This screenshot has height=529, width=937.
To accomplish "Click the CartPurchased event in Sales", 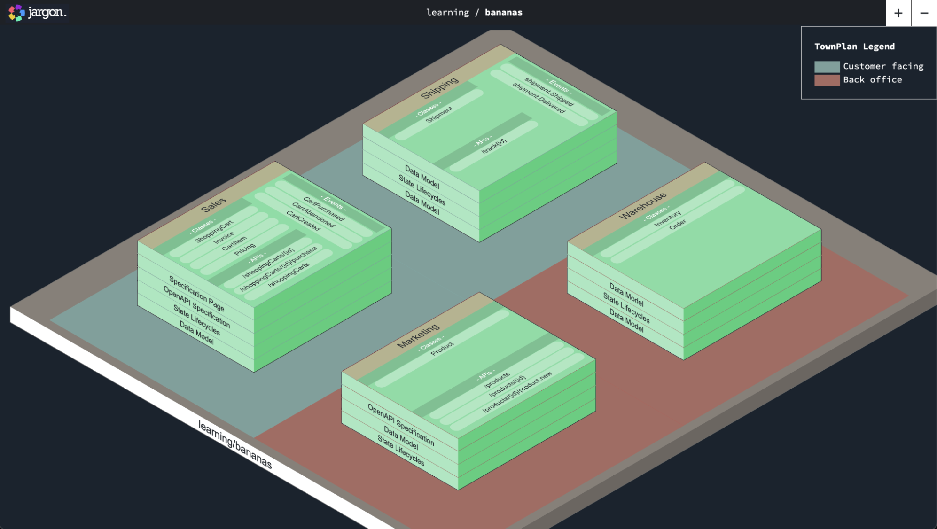I will coord(323,209).
